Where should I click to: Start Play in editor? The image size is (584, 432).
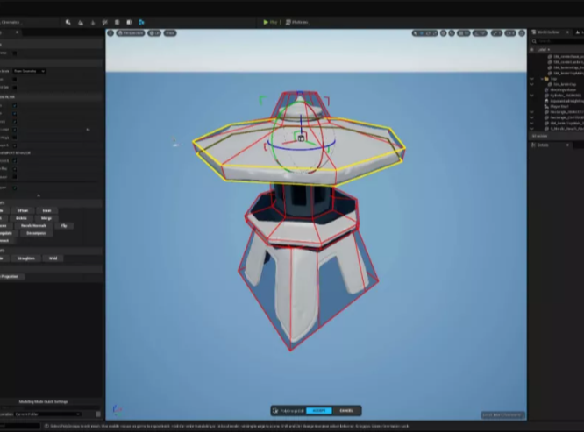click(270, 22)
